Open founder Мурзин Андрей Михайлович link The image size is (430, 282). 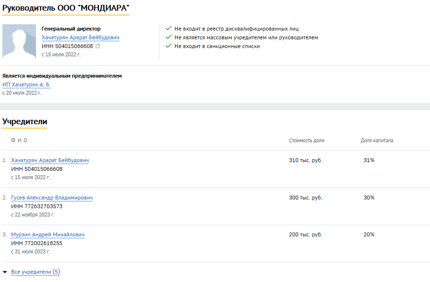click(48, 234)
